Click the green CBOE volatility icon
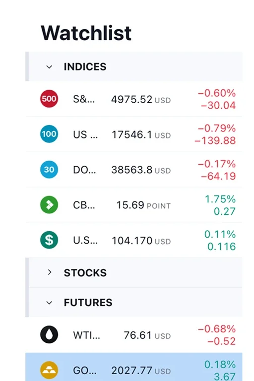Viewport: 254px width, 381px height. pyautogui.click(x=49, y=204)
